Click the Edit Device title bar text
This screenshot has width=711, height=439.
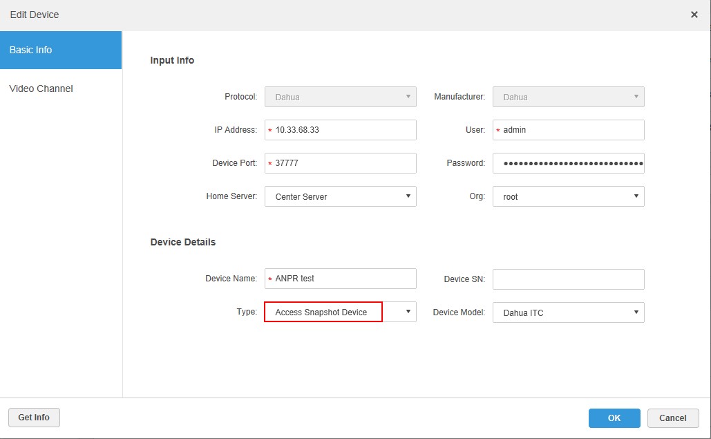pos(35,15)
